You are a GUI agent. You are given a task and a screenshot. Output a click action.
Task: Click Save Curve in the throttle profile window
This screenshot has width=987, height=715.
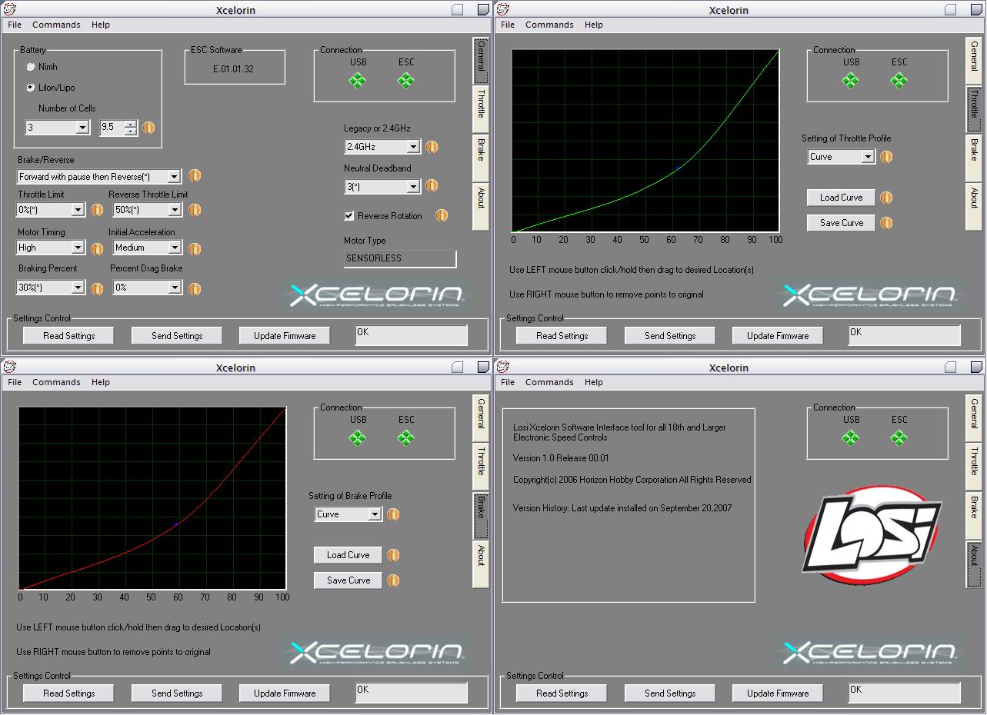841,223
